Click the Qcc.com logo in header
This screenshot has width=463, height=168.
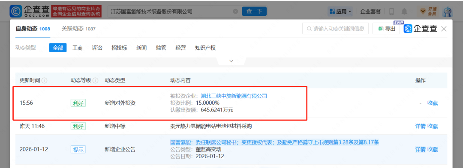(x=30, y=11)
